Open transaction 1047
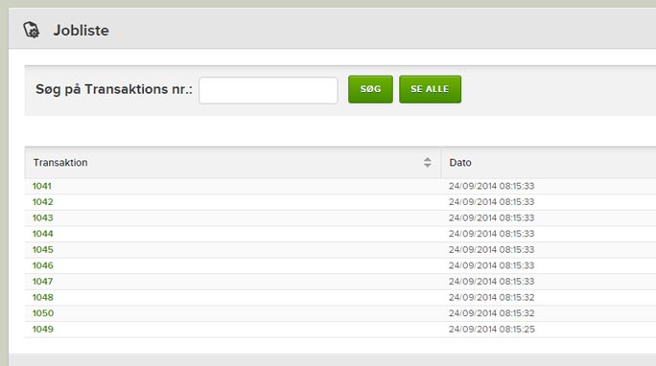 click(x=42, y=281)
